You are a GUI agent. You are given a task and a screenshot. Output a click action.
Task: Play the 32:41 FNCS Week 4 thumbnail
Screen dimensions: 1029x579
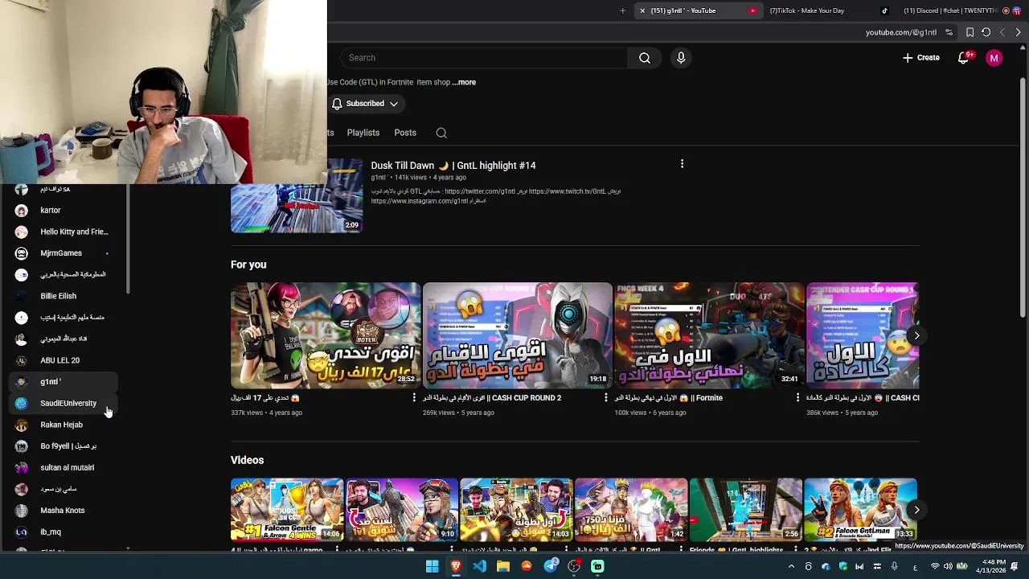pyautogui.click(x=709, y=335)
